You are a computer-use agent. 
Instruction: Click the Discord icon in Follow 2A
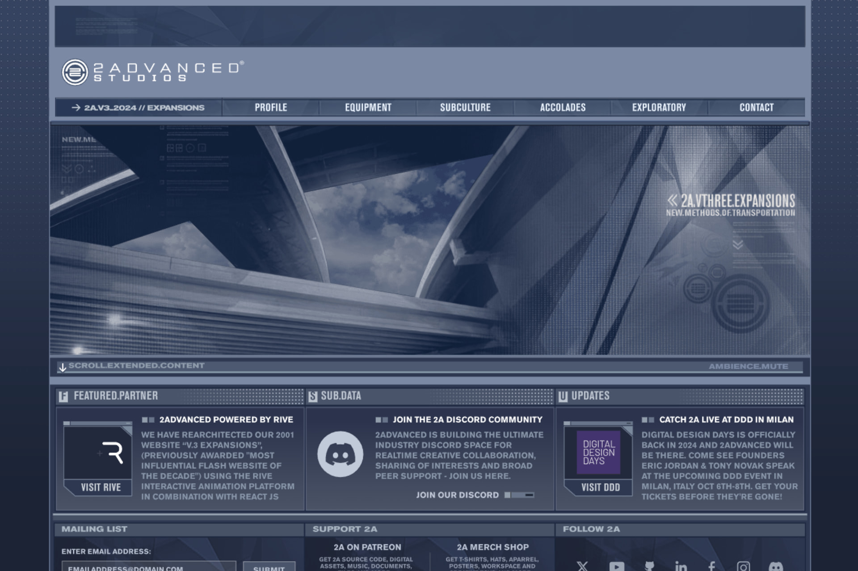(776, 567)
